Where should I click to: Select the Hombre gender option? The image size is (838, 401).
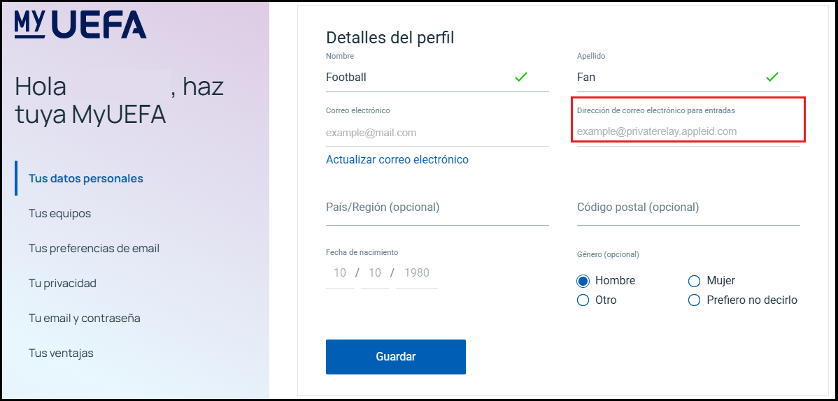(583, 281)
